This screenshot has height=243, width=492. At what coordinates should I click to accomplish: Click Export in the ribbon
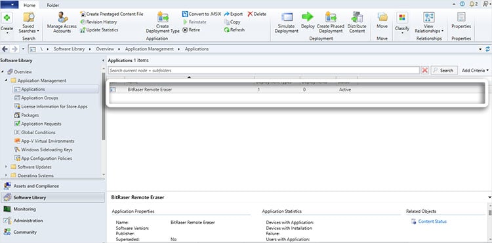click(233, 14)
